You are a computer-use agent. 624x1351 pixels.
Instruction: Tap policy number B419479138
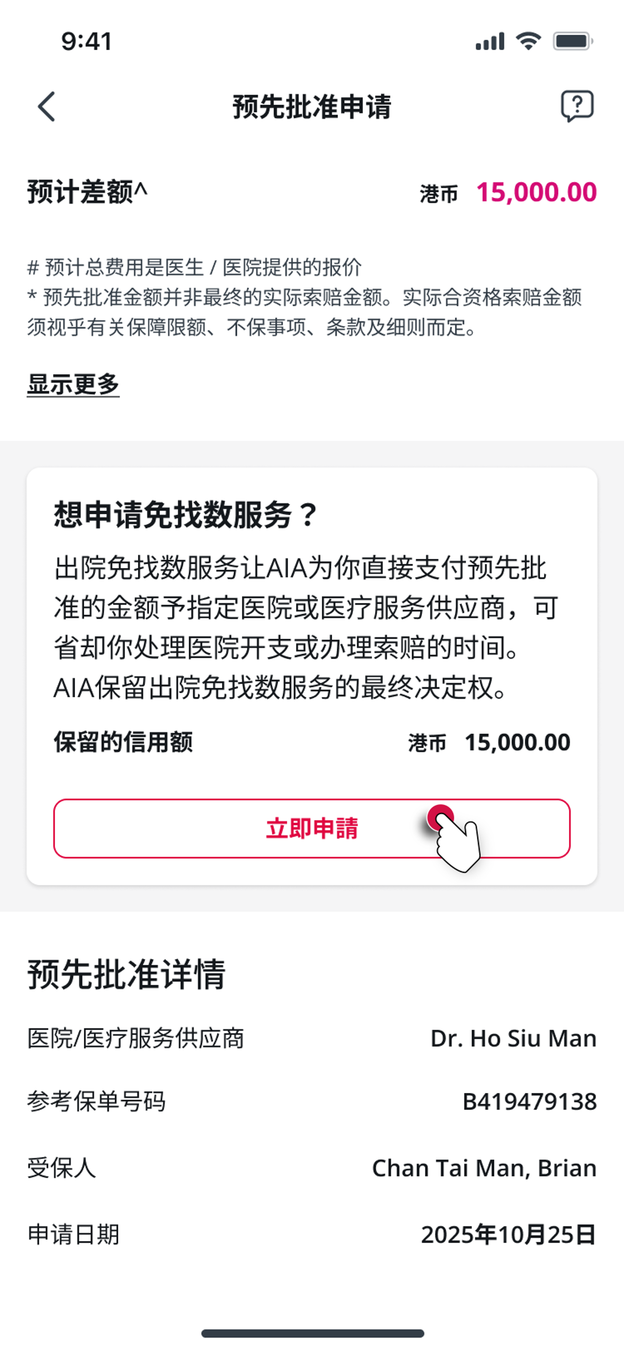click(x=529, y=1101)
